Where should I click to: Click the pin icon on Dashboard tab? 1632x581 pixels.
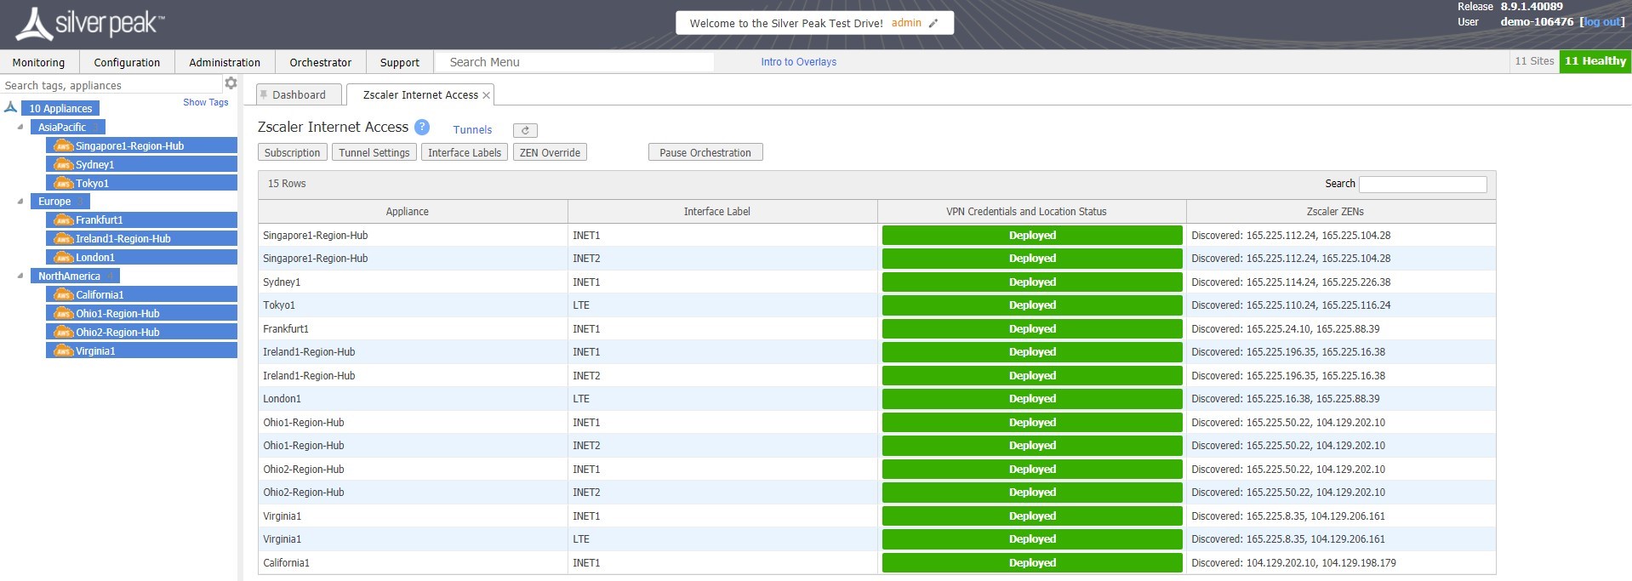(264, 94)
